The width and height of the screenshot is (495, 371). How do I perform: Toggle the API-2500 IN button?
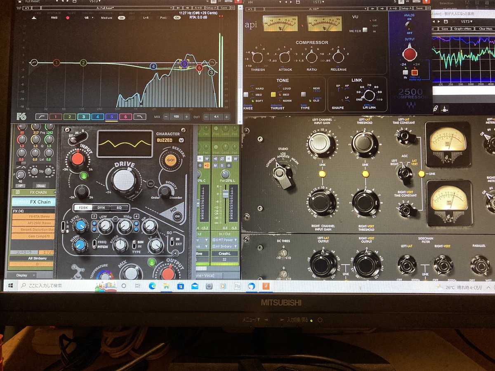pos(405,72)
